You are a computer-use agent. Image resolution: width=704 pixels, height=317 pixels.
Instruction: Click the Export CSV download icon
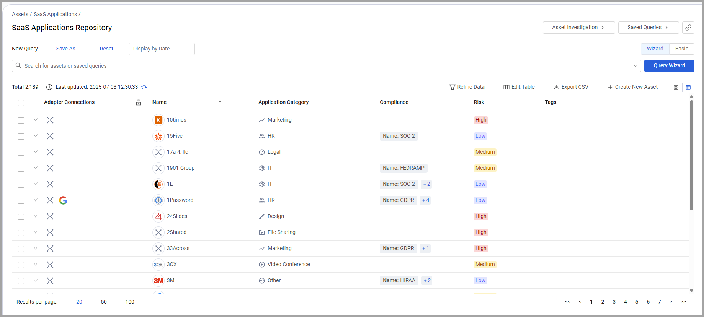pos(557,87)
